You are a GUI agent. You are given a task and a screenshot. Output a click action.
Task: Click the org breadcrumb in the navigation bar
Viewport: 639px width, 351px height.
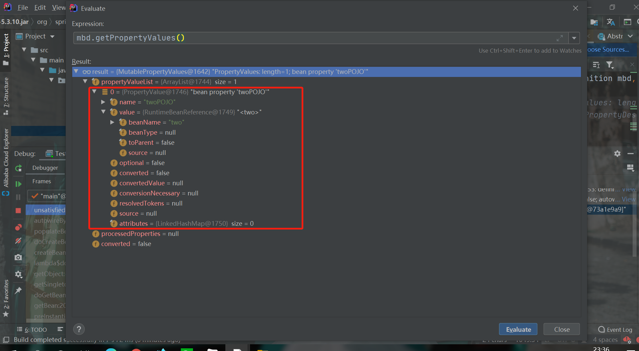click(x=42, y=22)
